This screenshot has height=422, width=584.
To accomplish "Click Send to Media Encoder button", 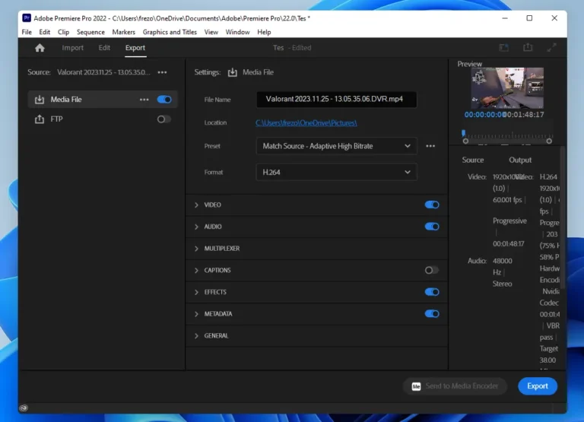I will point(455,386).
